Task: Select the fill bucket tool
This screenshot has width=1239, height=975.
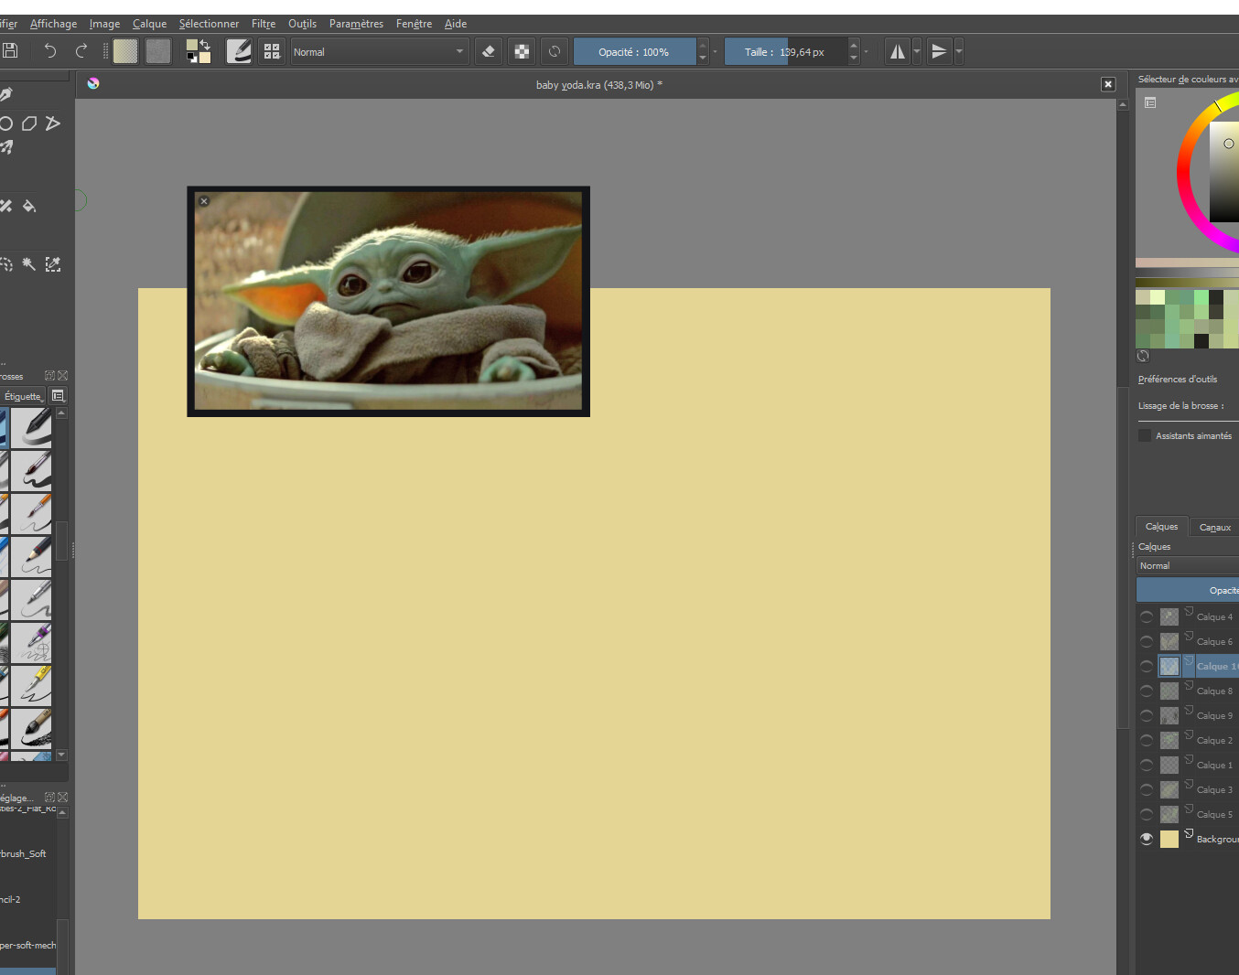Action: (29, 206)
